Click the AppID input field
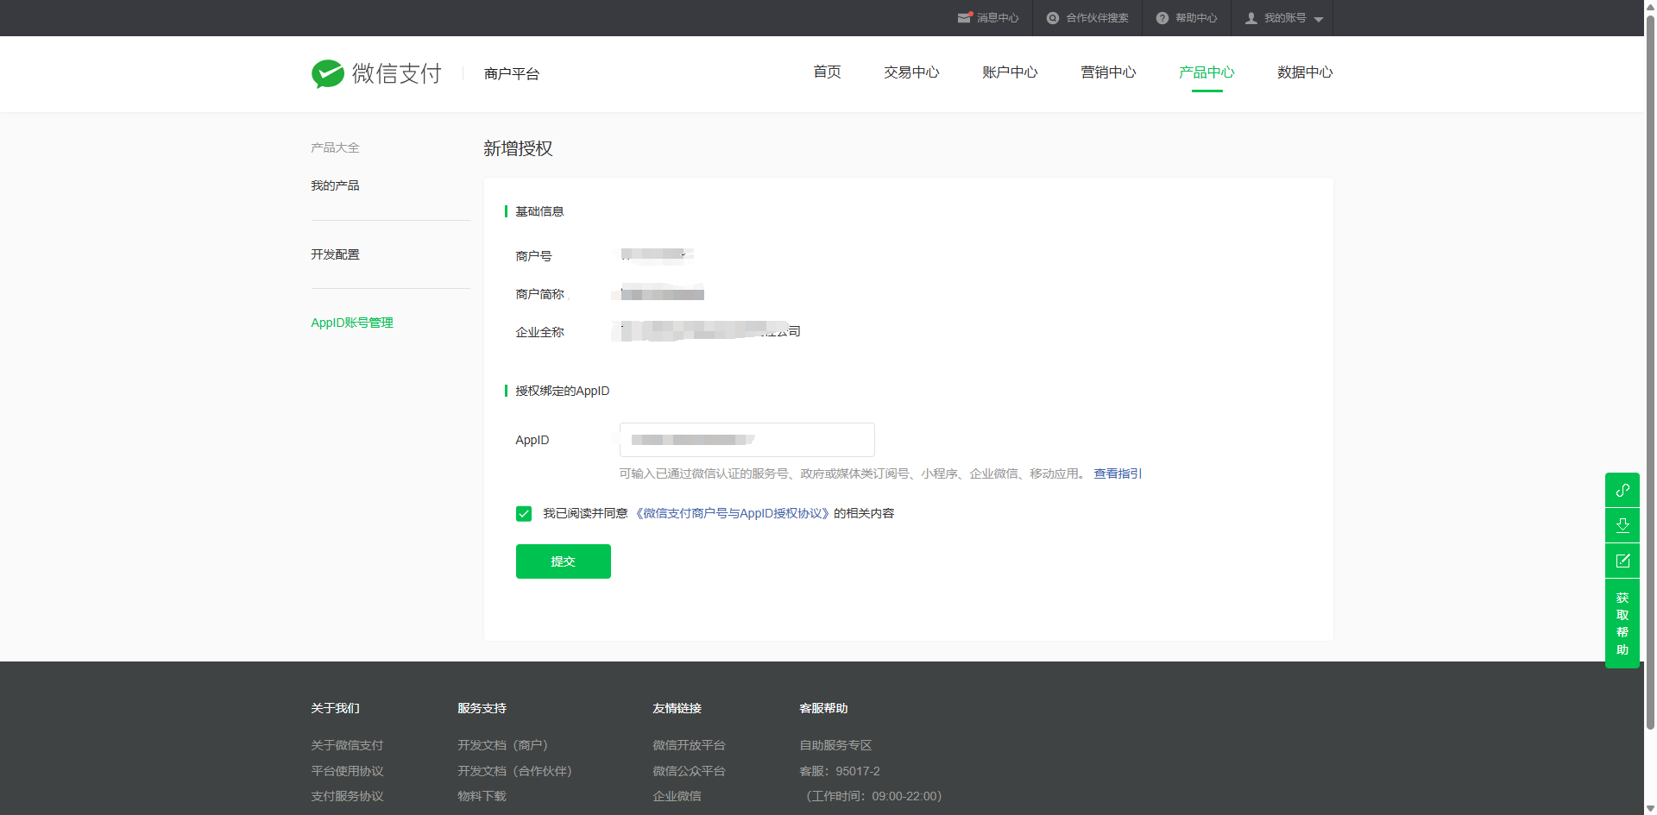Screen dimensions: 1657x815 coord(747,440)
